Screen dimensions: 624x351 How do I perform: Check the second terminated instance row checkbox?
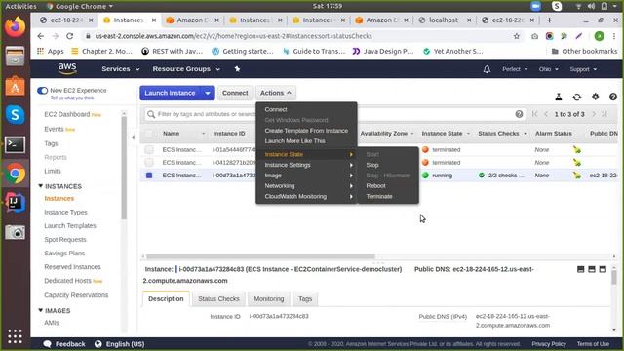click(x=149, y=163)
